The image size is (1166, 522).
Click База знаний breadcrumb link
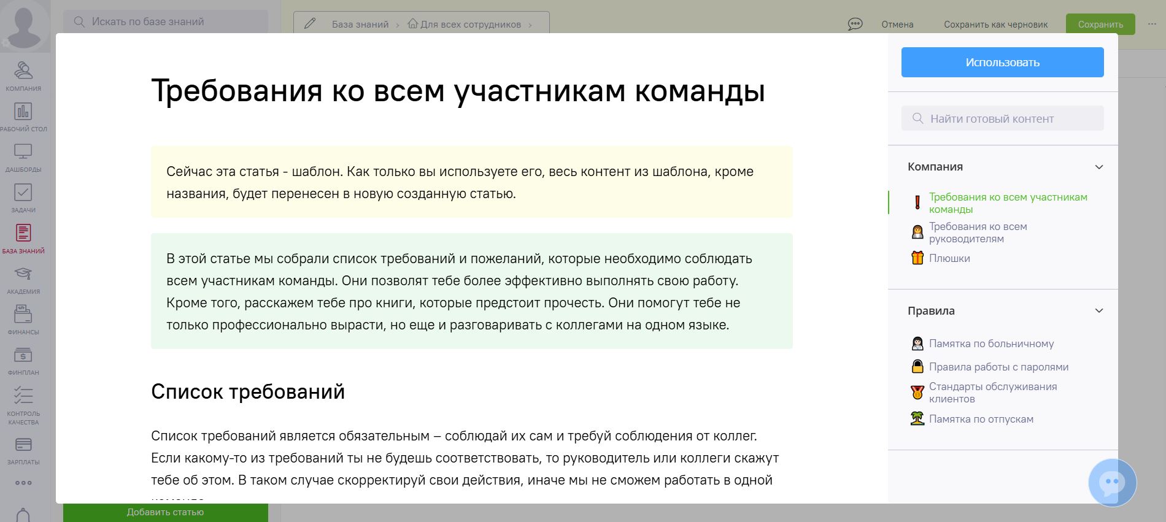360,24
